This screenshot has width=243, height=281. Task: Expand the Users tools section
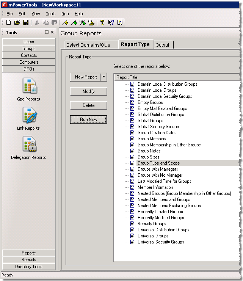pos(29,42)
